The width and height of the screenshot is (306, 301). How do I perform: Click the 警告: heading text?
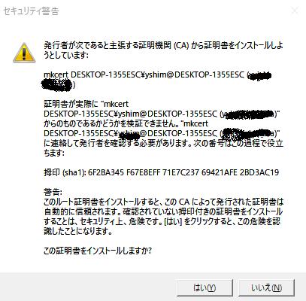point(53,192)
